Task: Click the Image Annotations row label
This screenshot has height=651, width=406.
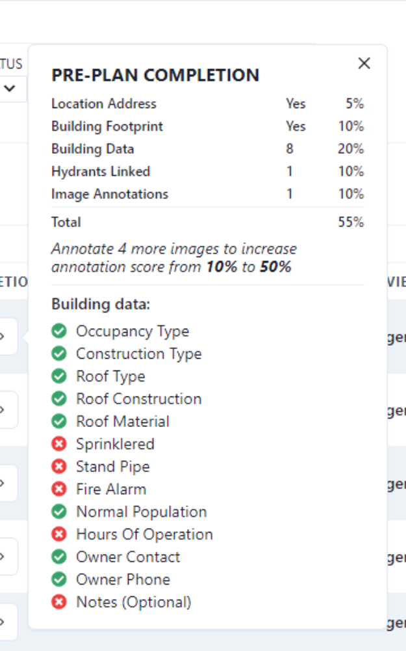Action: click(110, 194)
